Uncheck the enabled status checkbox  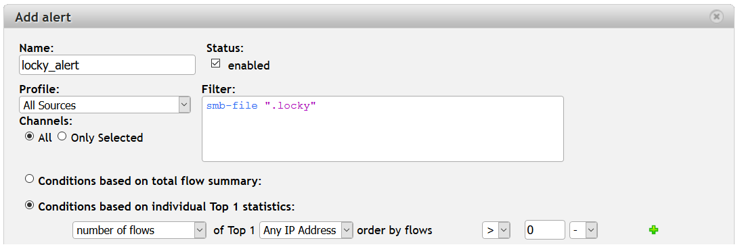(216, 63)
